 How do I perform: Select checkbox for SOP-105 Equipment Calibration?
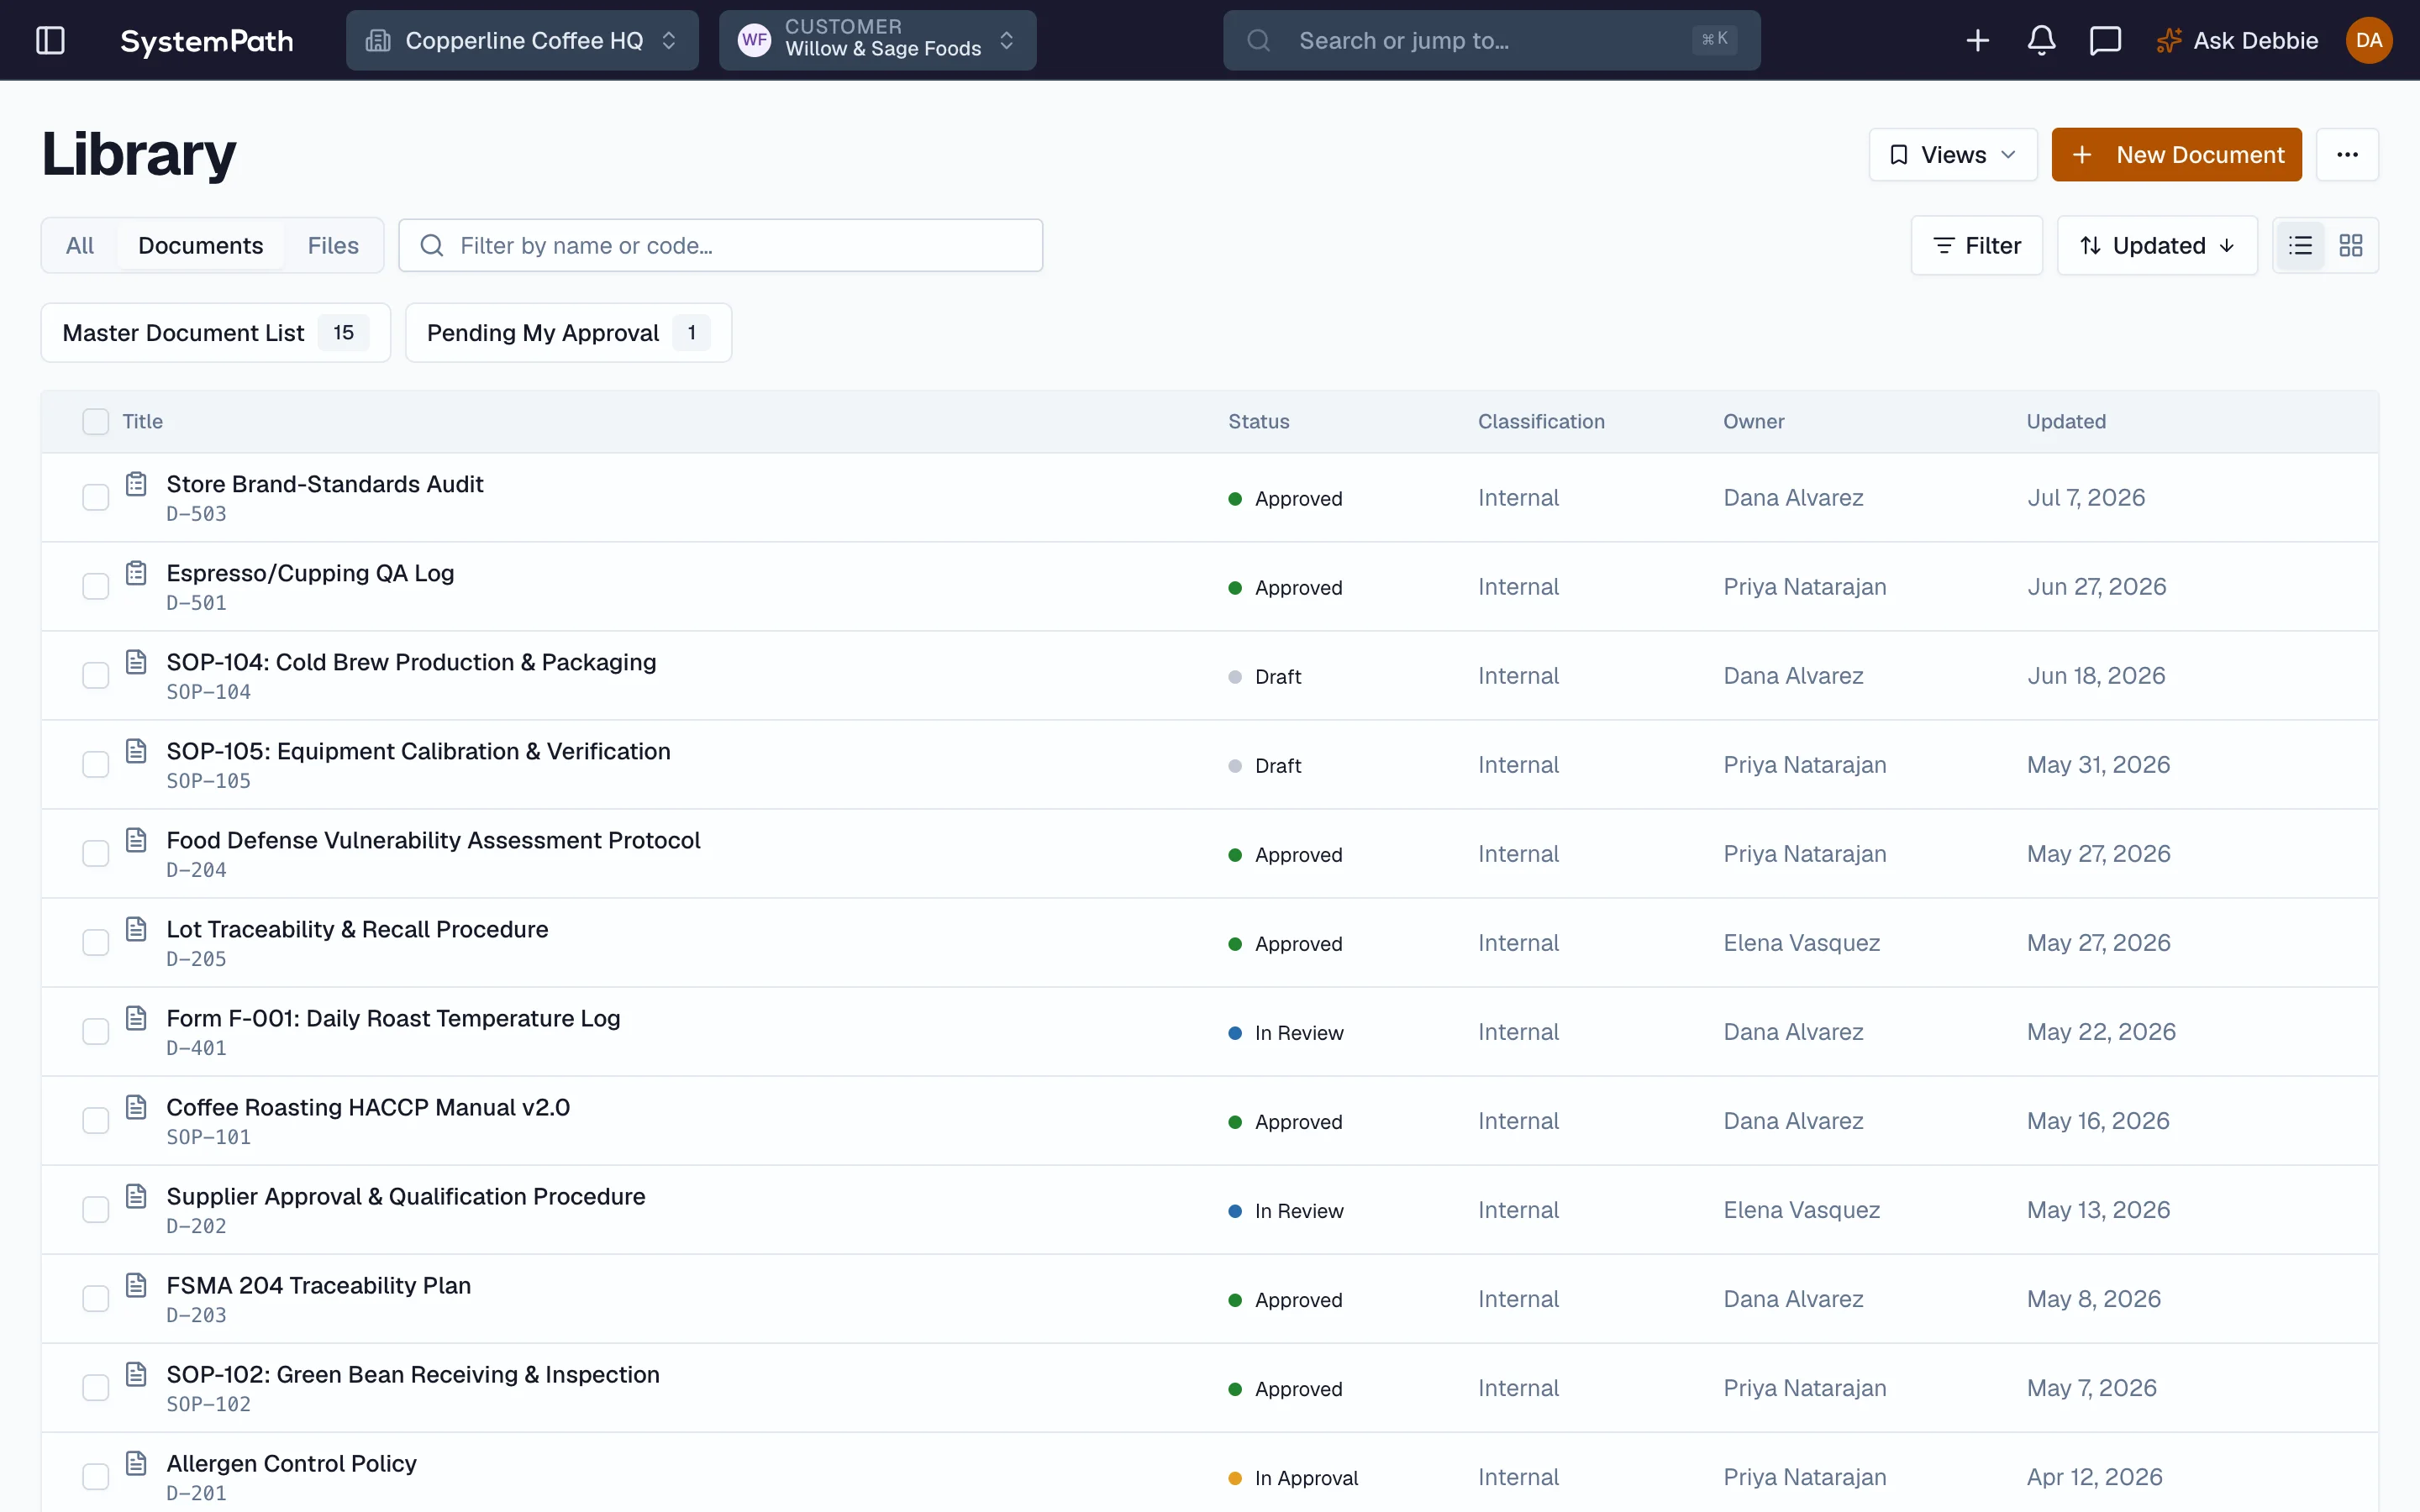95,765
